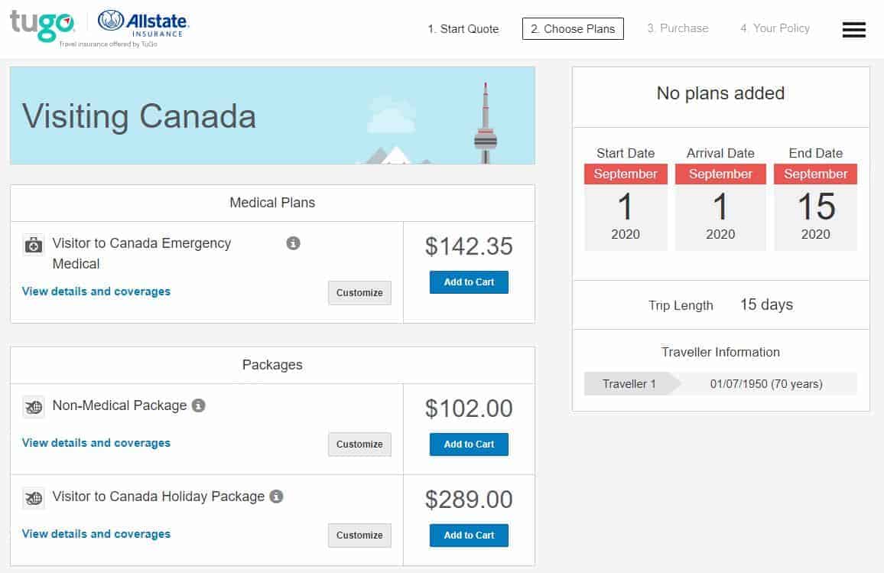This screenshot has width=884, height=573.
Task: View details and coverages for Holiday Package
Action: coord(96,534)
